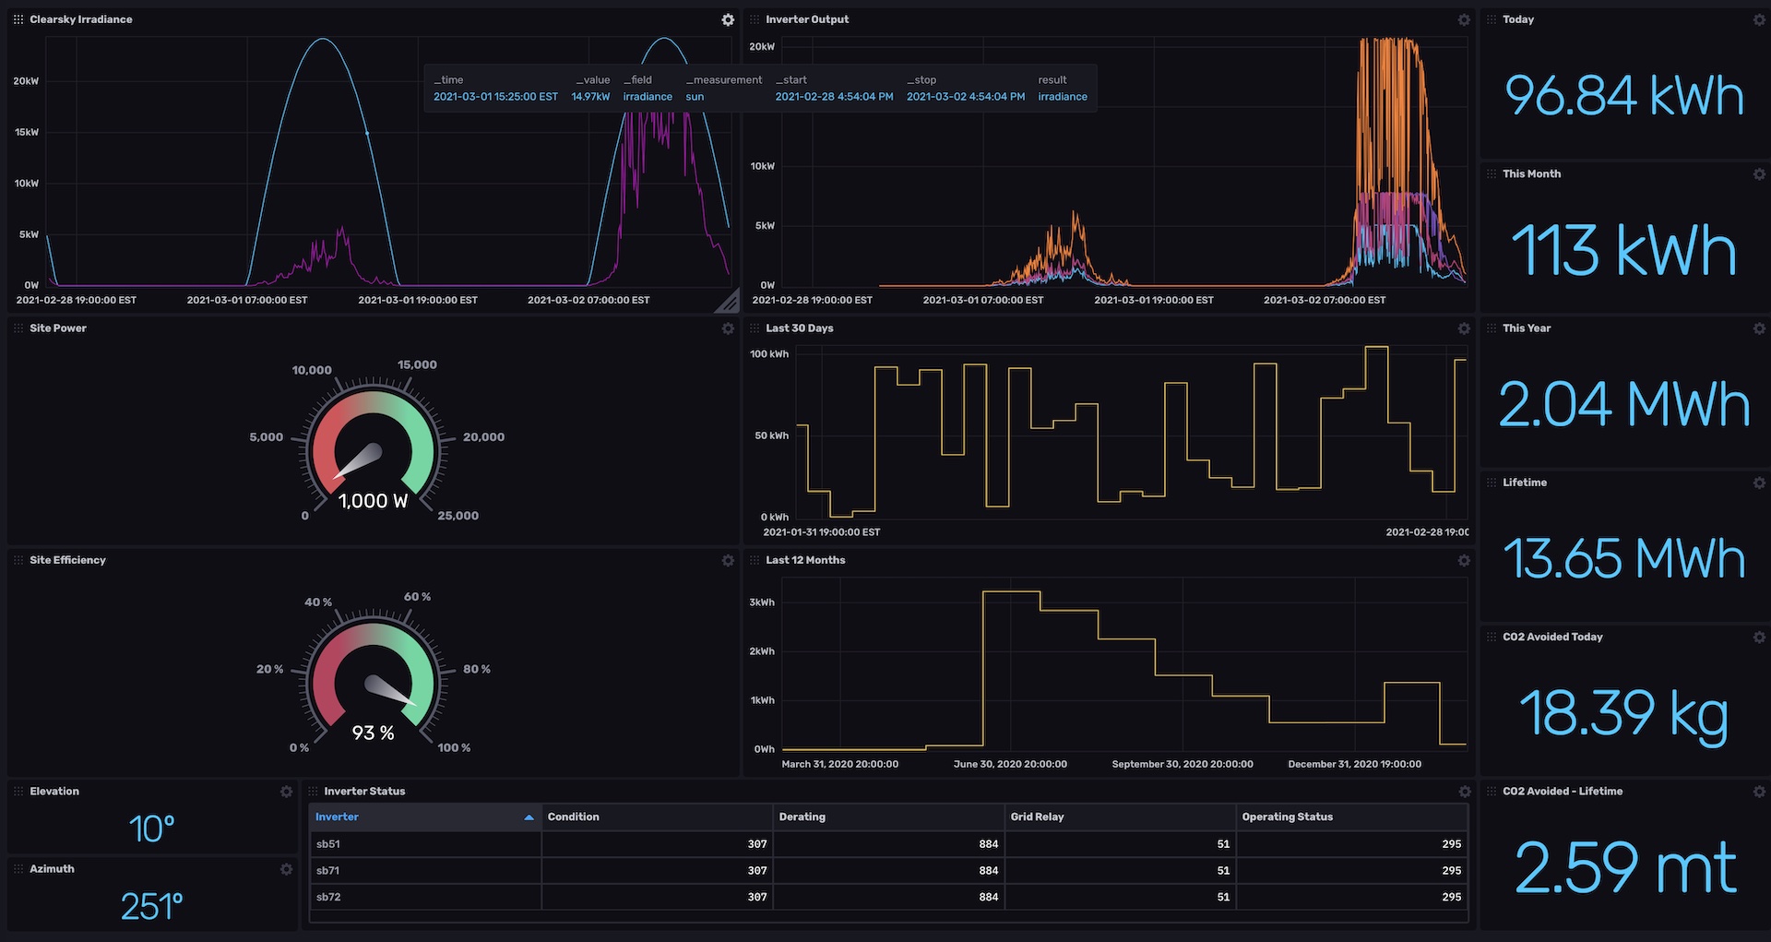Click the Inverter Output drag handle
Image resolution: width=1771 pixels, height=942 pixels.
(755, 19)
